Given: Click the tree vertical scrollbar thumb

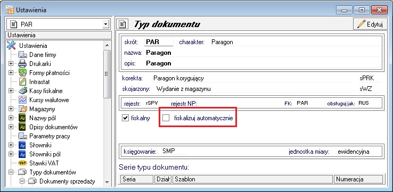Looking at the screenshot, I should [x=107, y=74].
